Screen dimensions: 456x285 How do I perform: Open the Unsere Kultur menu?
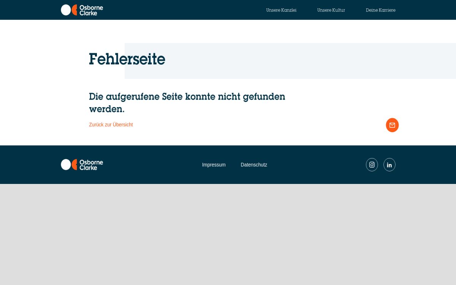click(331, 10)
